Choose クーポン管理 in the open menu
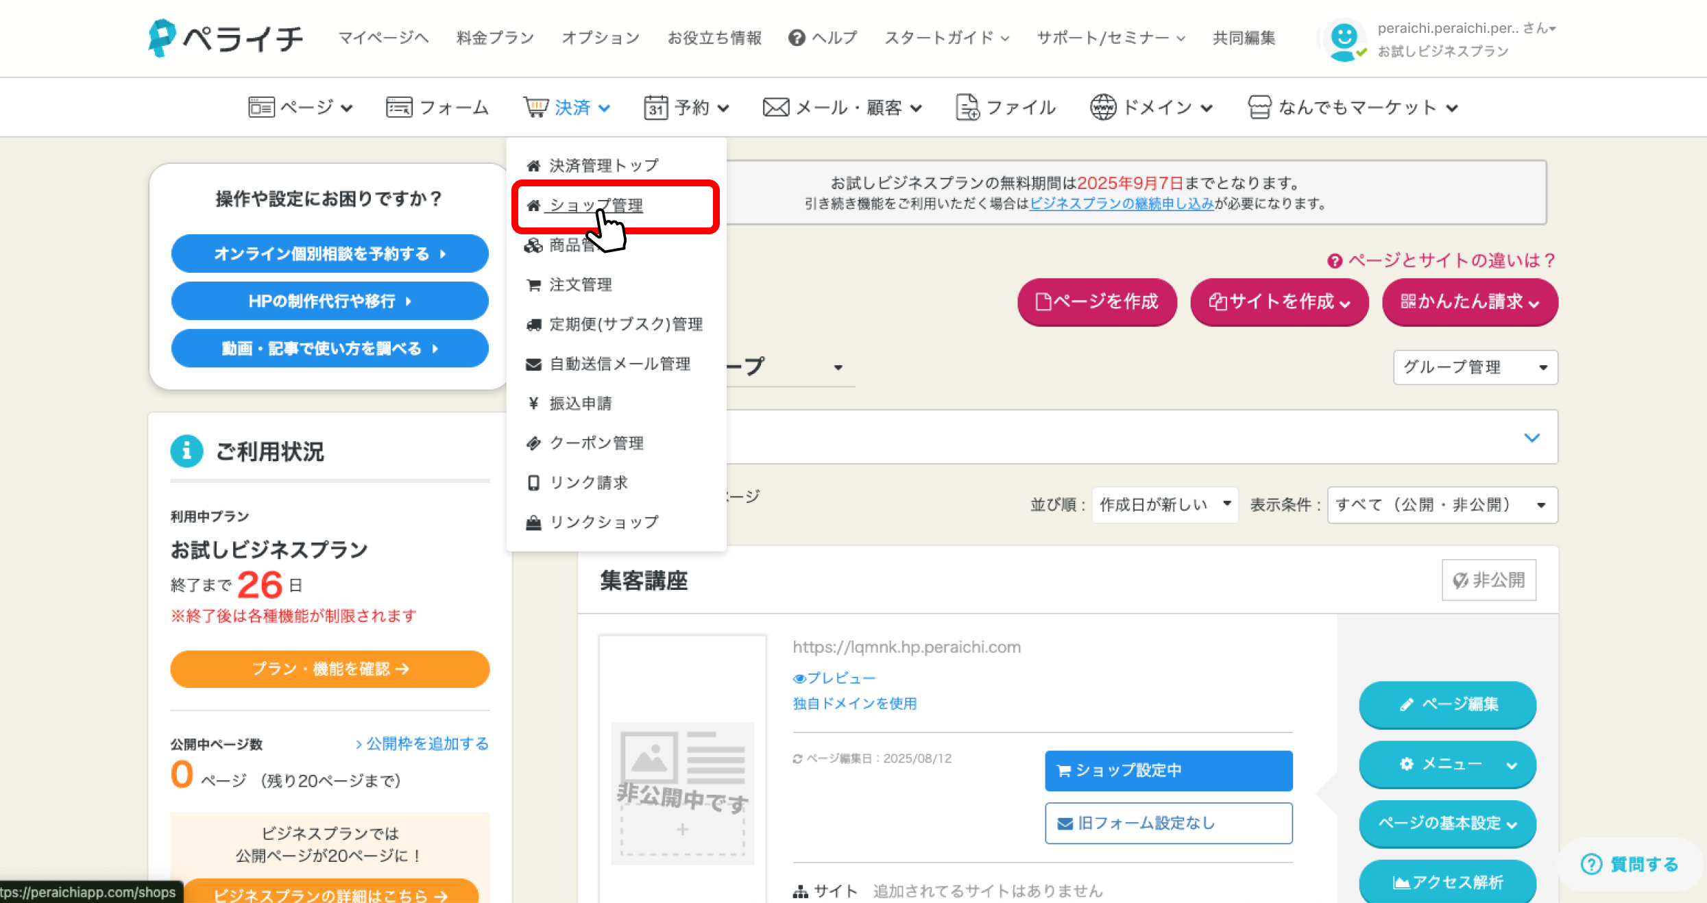The height and width of the screenshot is (903, 1707). 596,443
